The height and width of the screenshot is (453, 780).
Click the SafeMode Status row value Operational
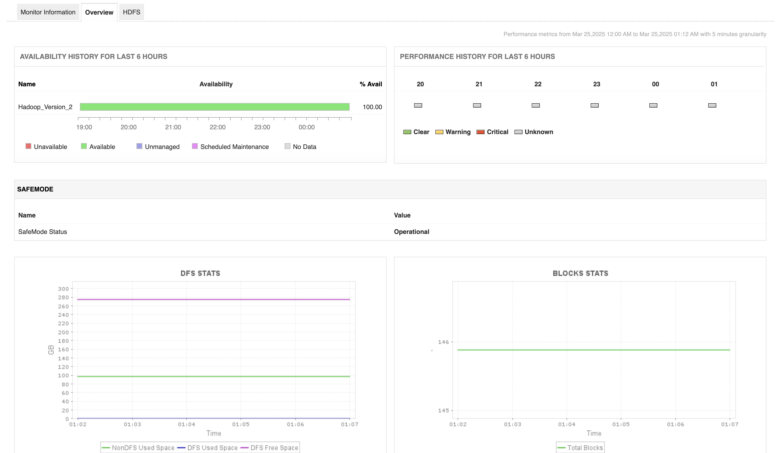pos(411,231)
